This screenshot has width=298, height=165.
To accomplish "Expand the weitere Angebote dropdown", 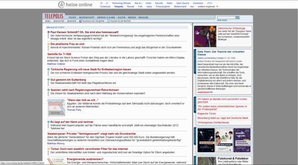I will 208,6.
